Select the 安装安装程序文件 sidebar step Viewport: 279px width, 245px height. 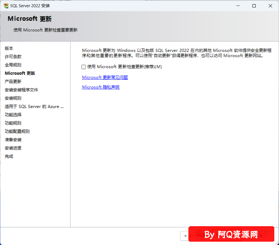pos(21,90)
